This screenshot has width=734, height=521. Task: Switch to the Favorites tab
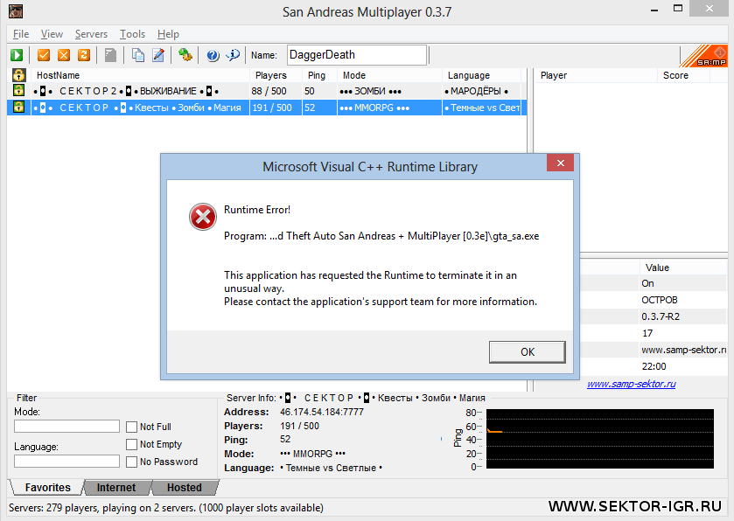(47, 487)
